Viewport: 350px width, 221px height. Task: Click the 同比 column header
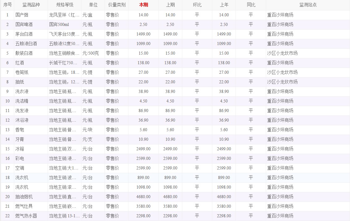[x=251, y=5]
